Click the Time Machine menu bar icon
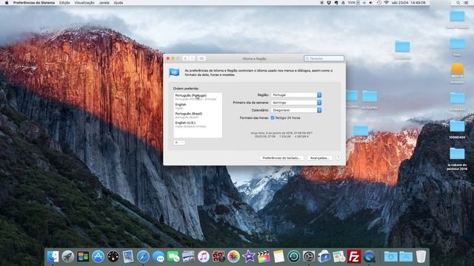Image resolution: width=474 pixels, height=266 pixels. [379, 3]
